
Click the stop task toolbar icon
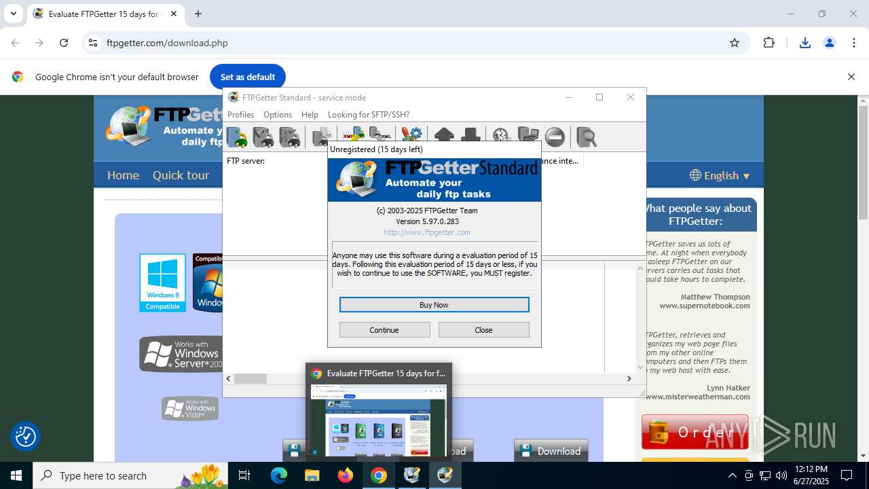point(555,137)
